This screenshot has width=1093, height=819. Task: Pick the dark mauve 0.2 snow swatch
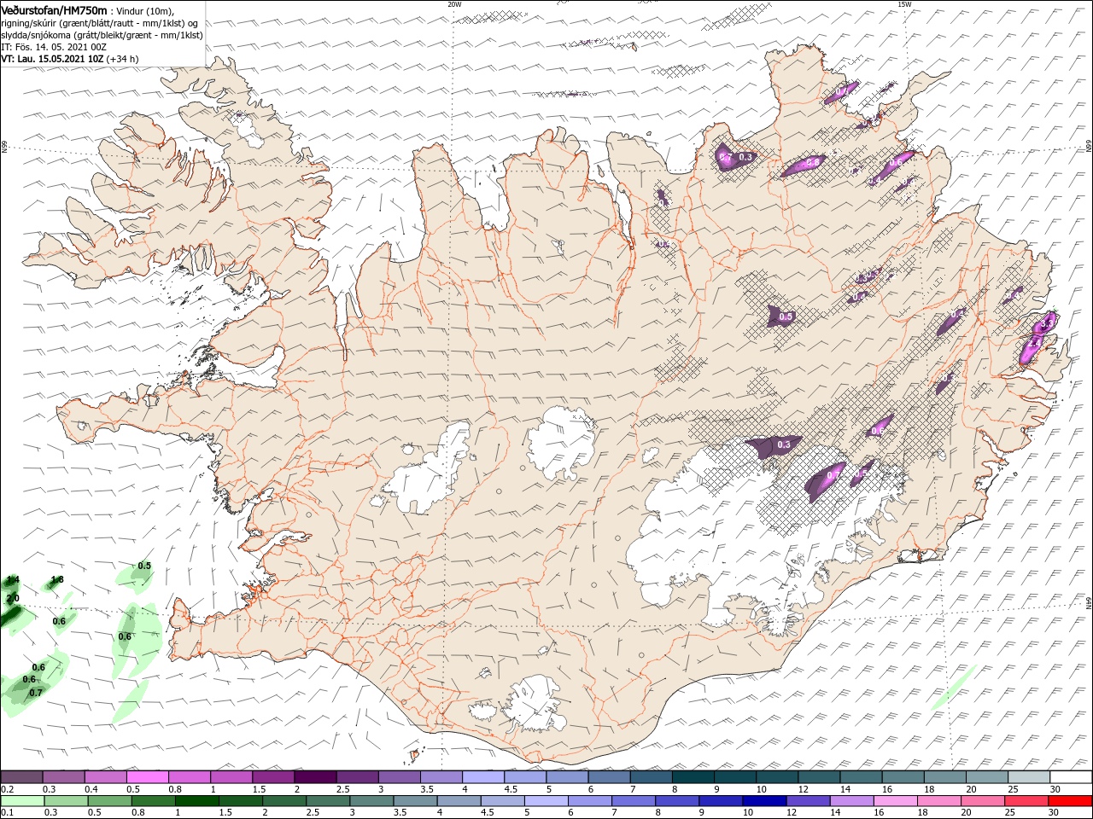[21, 777]
